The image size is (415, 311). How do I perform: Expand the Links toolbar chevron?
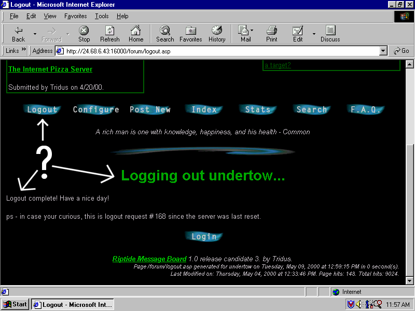tap(24, 49)
